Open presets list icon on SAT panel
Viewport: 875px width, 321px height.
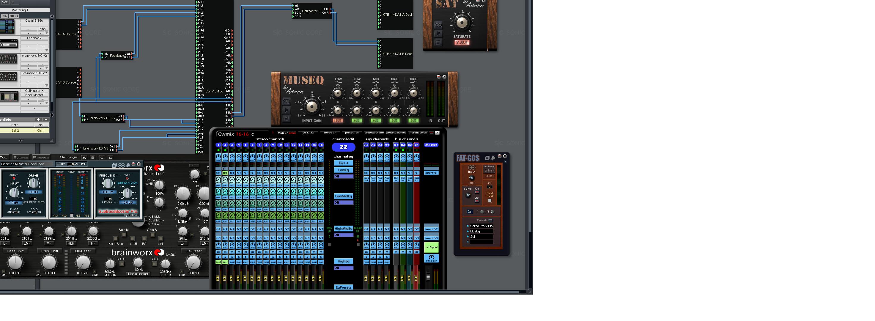[x=438, y=42]
